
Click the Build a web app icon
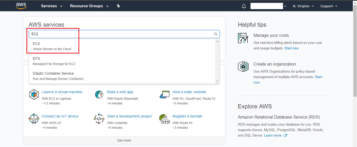click(99, 95)
